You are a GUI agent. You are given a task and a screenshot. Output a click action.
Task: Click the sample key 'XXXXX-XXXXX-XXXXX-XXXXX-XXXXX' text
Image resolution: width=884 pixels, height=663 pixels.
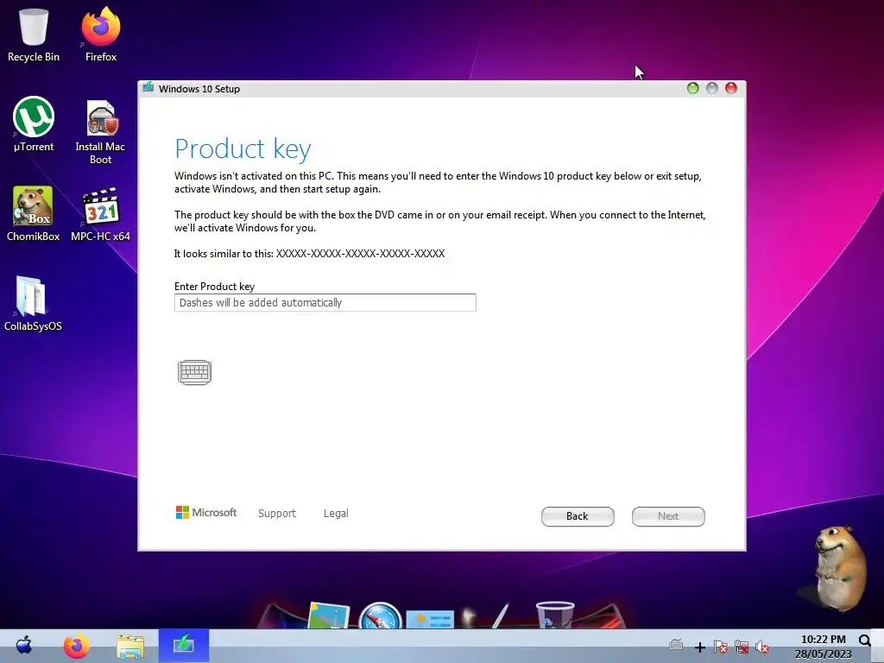click(360, 254)
